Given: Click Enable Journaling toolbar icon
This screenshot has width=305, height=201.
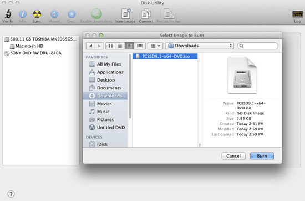Looking at the screenshot, I should click(x=96, y=14).
